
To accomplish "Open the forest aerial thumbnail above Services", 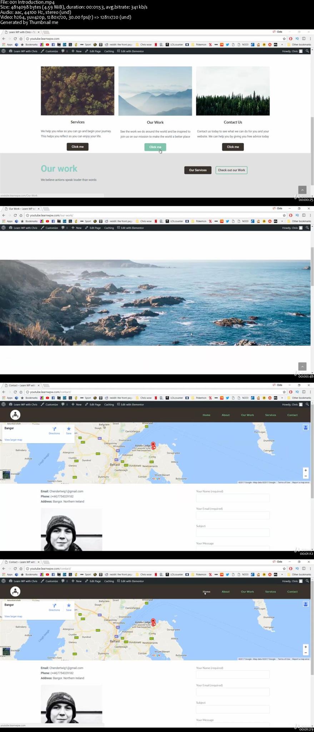I will click(x=78, y=91).
